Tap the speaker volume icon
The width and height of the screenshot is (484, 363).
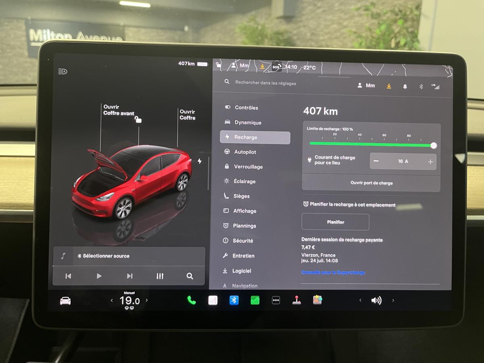(x=376, y=300)
